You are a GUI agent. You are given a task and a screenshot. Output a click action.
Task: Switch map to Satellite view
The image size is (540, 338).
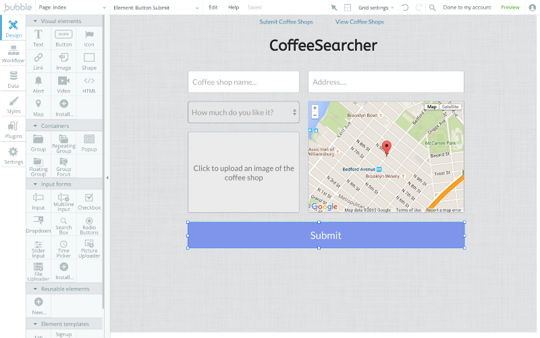pyautogui.click(x=450, y=107)
